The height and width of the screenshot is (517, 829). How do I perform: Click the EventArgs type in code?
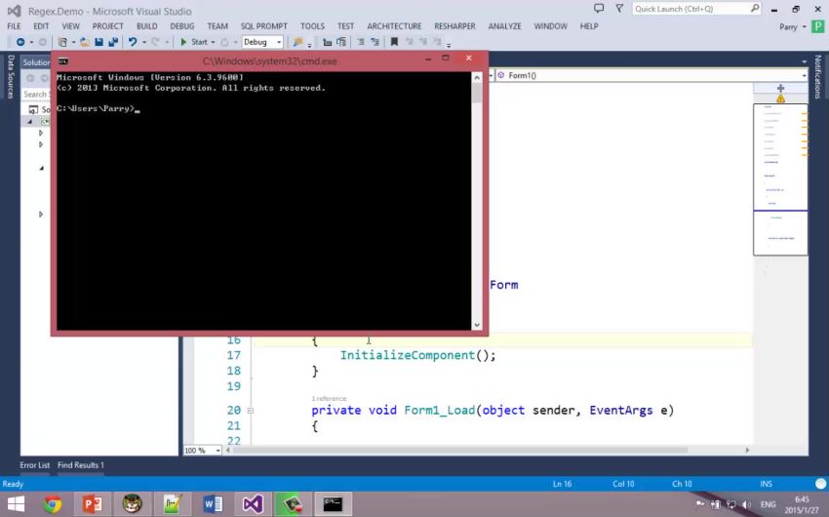pos(620,411)
